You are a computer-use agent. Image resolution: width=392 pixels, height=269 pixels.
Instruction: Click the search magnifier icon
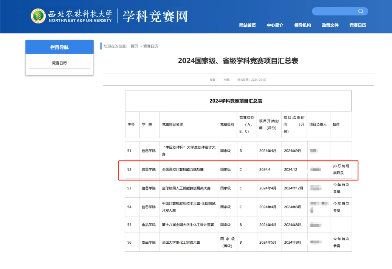[x=361, y=11]
